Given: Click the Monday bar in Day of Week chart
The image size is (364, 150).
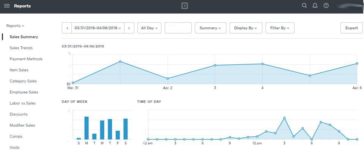Looking at the screenshot, I should tap(87, 128).
